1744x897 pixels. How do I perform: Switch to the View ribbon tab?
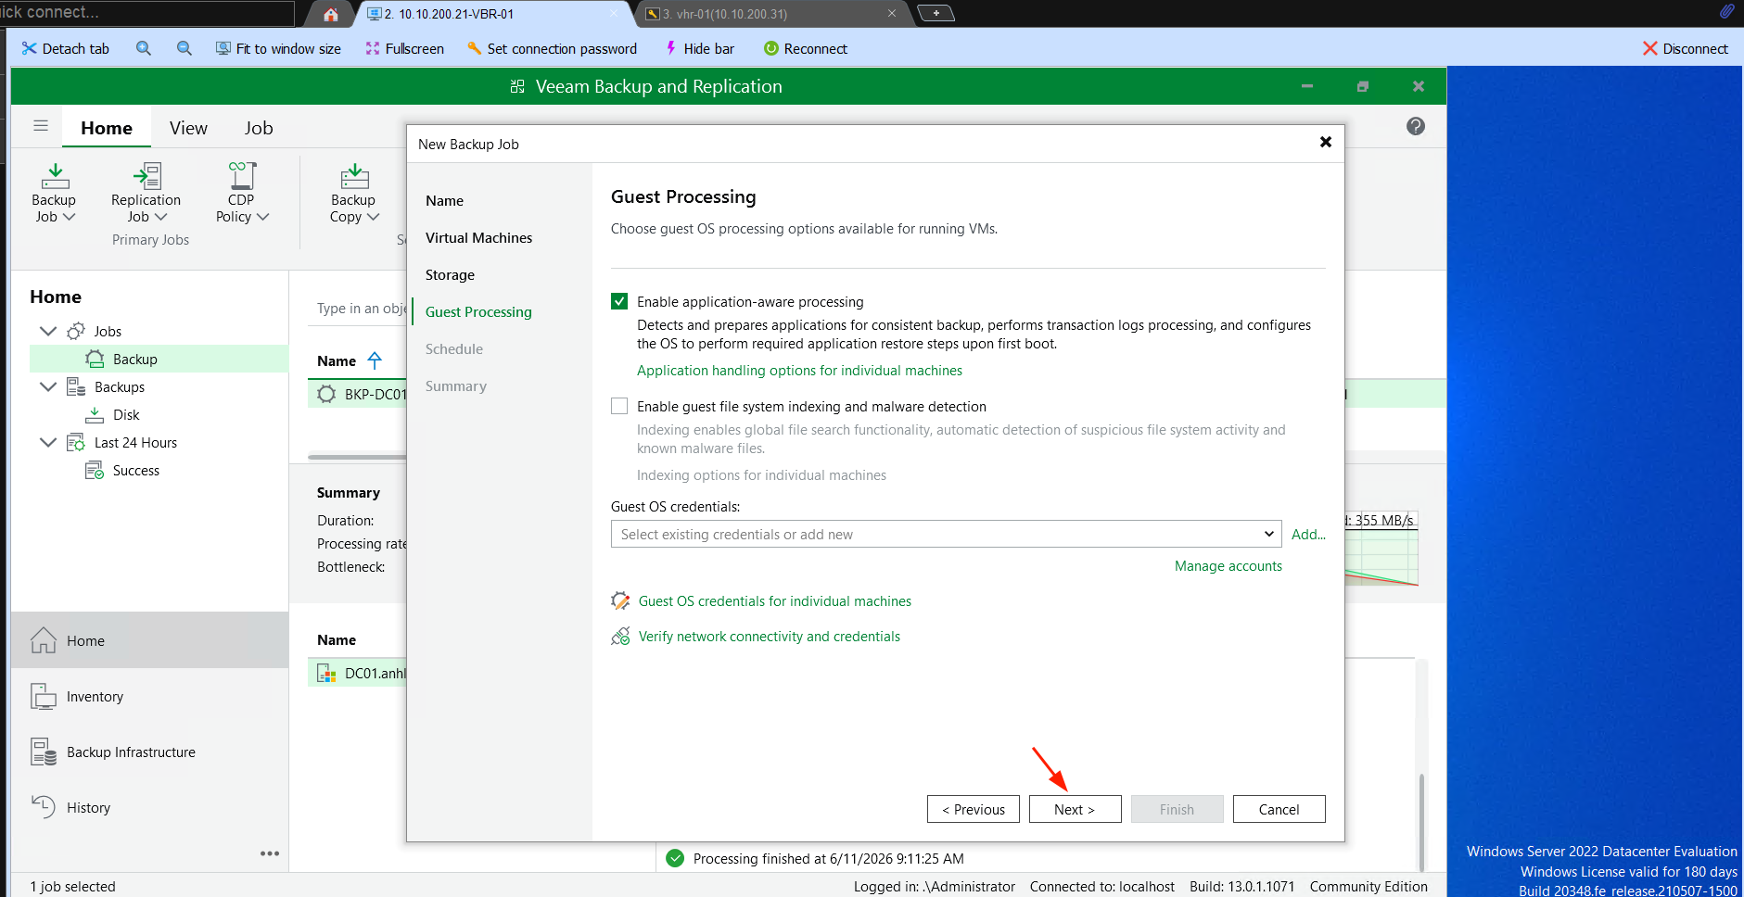[188, 128]
